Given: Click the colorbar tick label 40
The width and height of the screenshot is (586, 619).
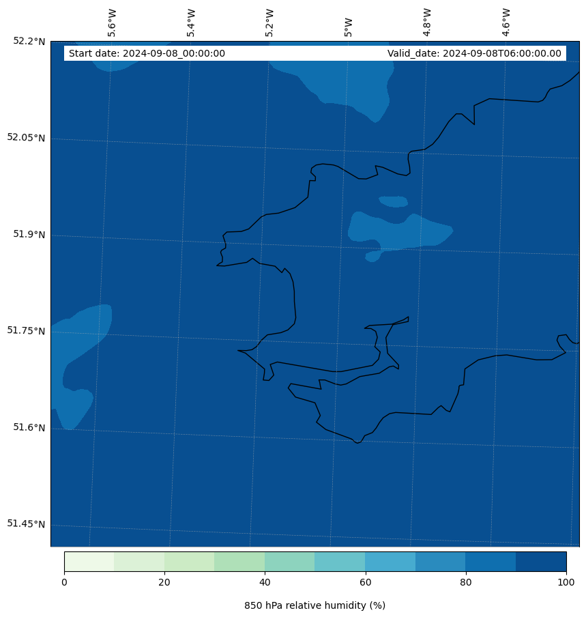Looking at the screenshot, I should click(265, 582).
